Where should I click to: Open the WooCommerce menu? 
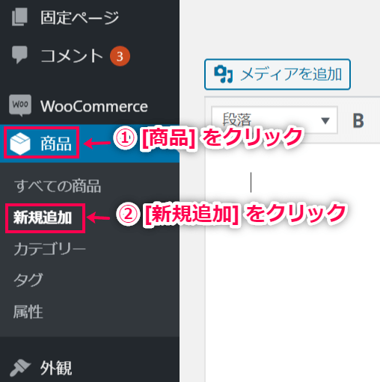click(94, 106)
